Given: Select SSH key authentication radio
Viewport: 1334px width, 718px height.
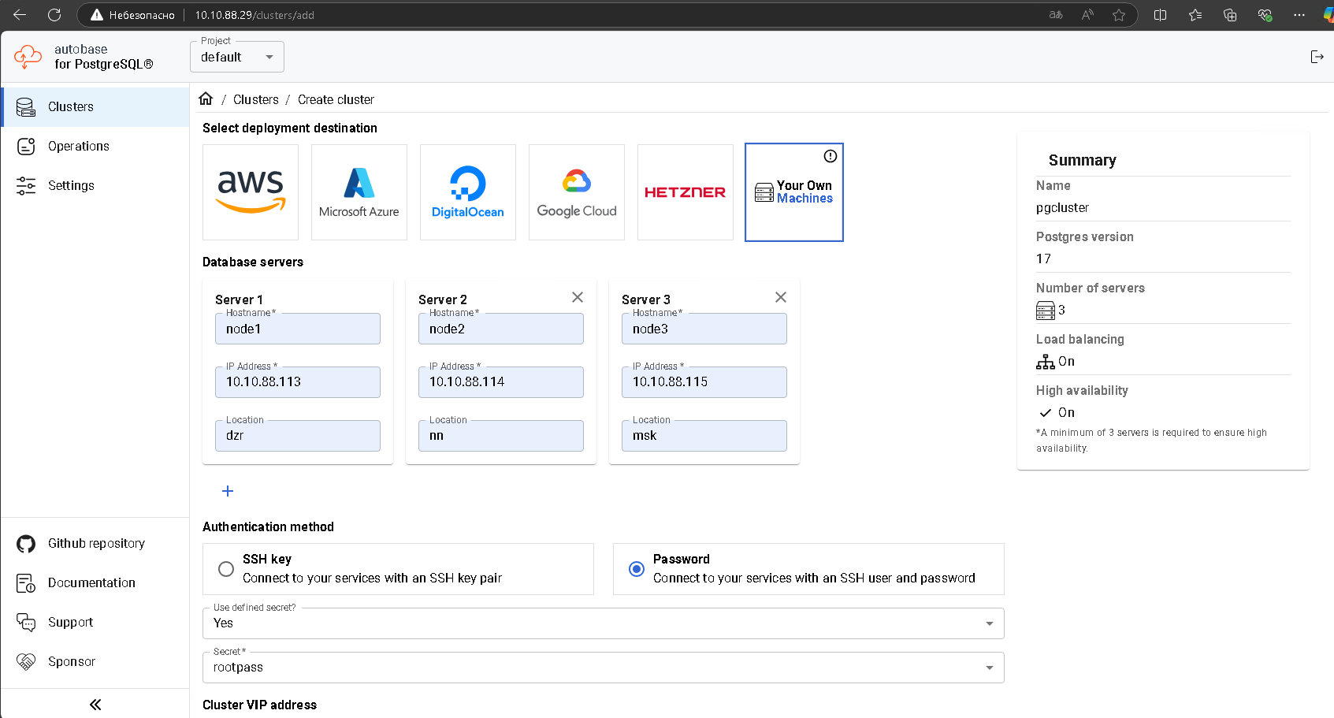Looking at the screenshot, I should 226,569.
